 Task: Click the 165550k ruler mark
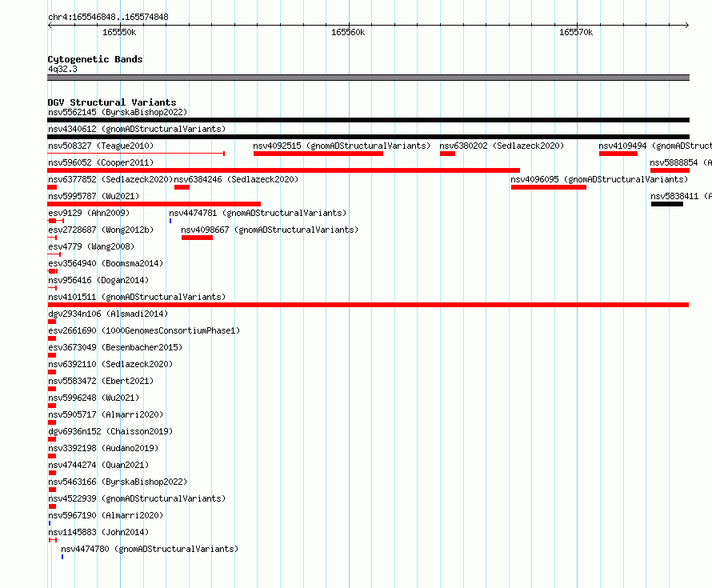pyautogui.click(x=119, y=32)
